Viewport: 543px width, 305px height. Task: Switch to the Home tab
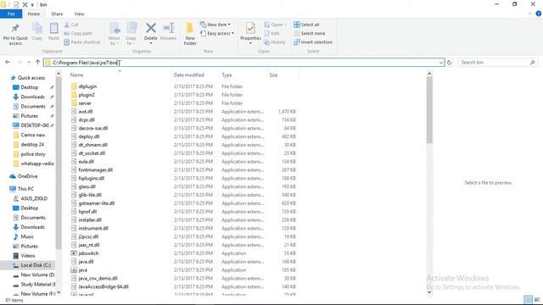[x=34, y=14]
